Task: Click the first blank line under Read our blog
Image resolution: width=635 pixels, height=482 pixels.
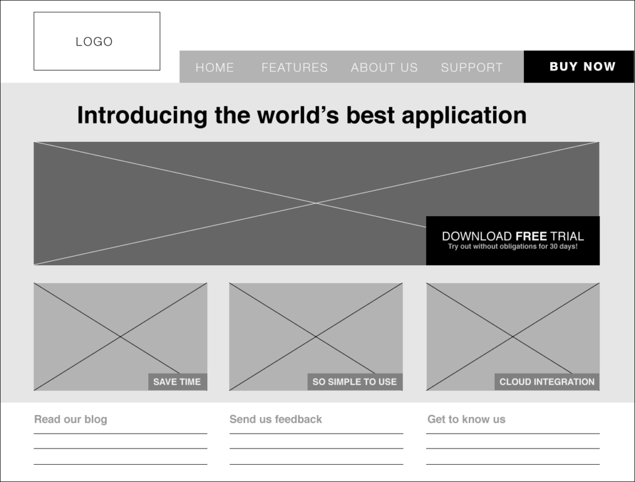Action: (120, 432)
